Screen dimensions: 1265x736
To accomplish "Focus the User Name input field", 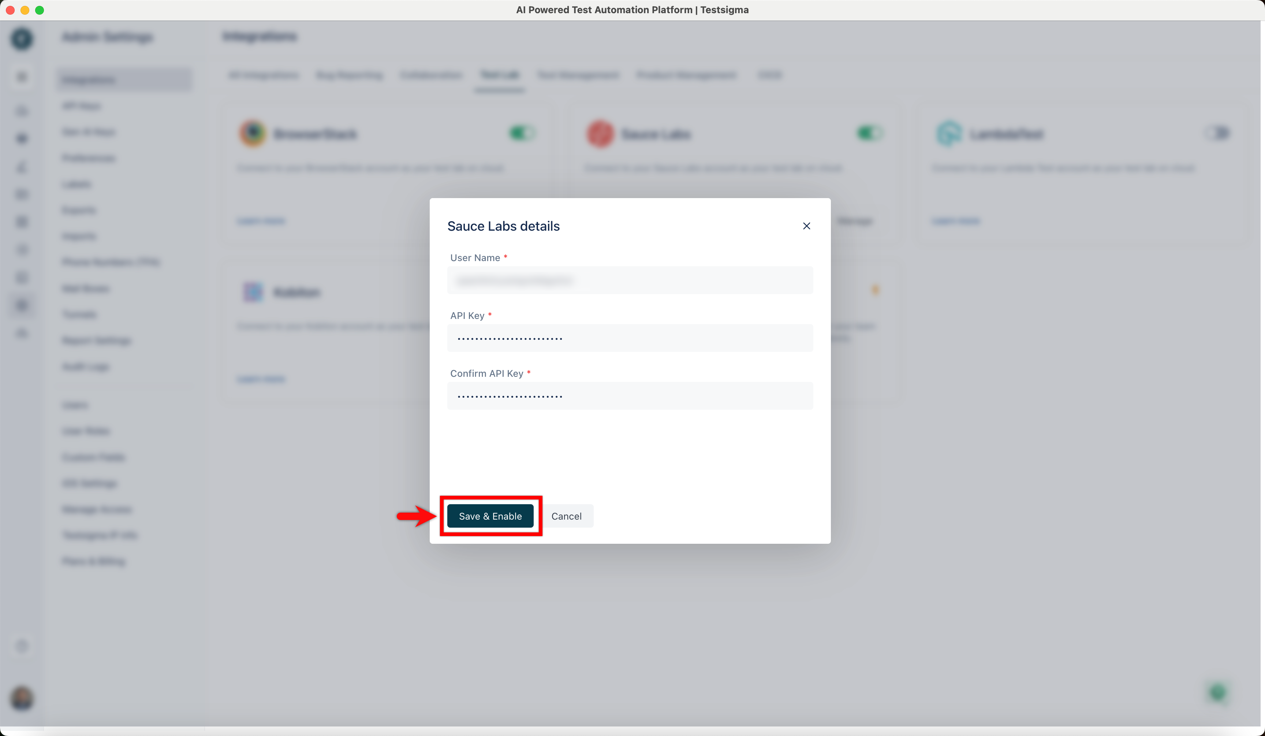I will click(630, 280).
